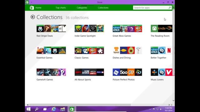Open the Top charts tab
Image resolution: width=200 pixels, height=112 pixels.
(x=61, y=8)
